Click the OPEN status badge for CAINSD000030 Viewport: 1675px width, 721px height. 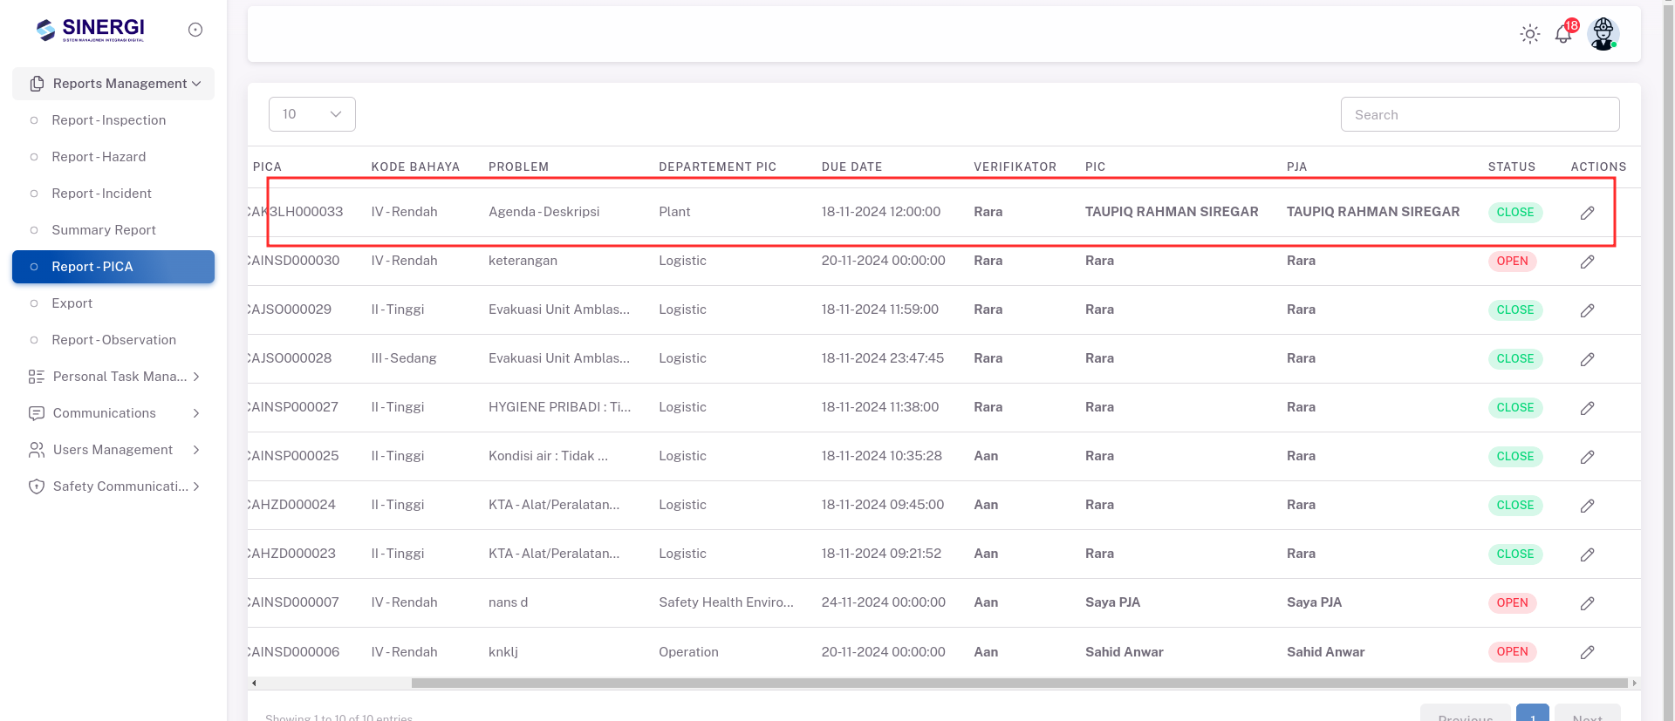1512,261
